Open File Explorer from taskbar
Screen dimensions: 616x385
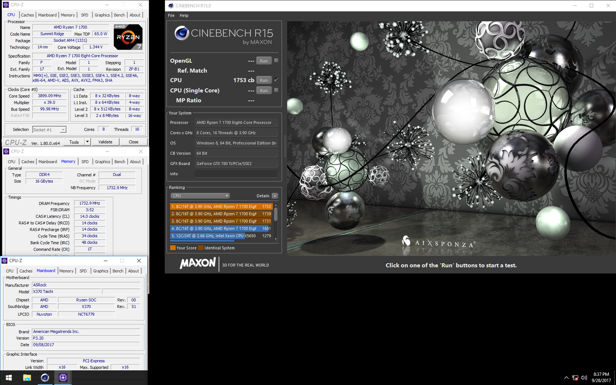pyautogui.click(x=27, y=377)
